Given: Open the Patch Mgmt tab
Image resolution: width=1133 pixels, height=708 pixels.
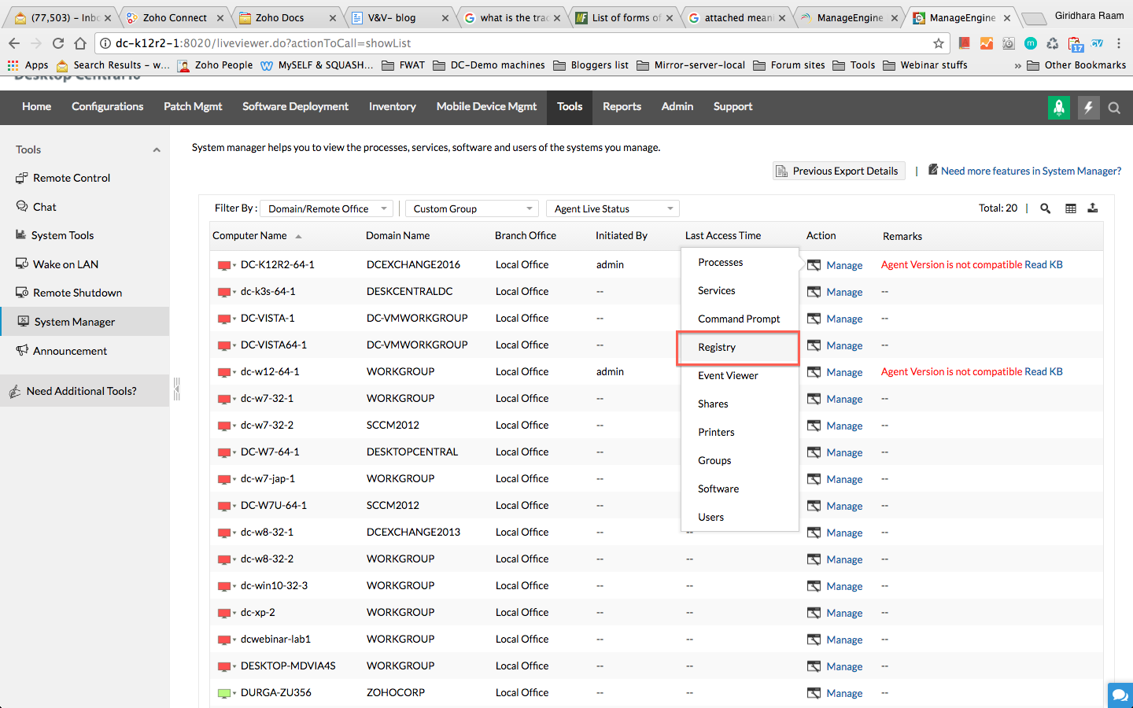Looking at the screenshot, I should (x=193, y=107).
